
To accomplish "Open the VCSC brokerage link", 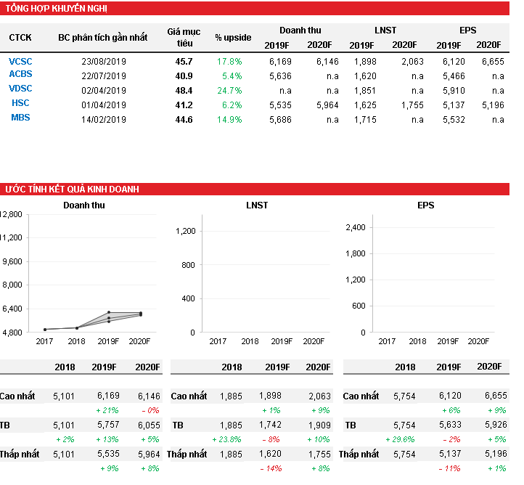I will click(20, 62).
